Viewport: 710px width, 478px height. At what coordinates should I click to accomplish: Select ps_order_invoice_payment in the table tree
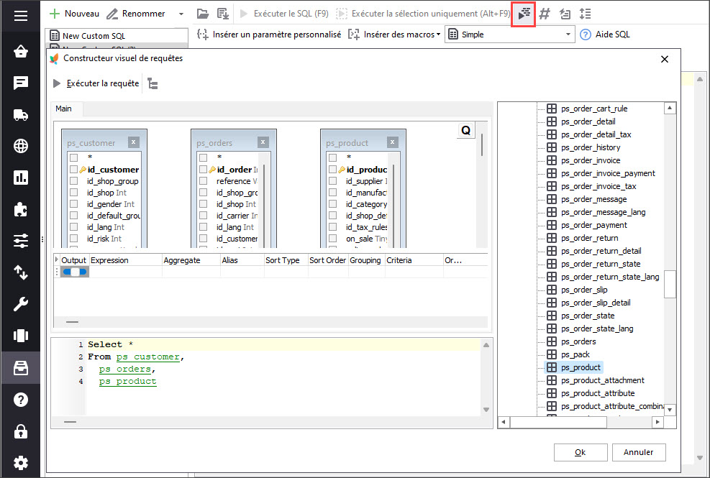(x=608, y=173)
